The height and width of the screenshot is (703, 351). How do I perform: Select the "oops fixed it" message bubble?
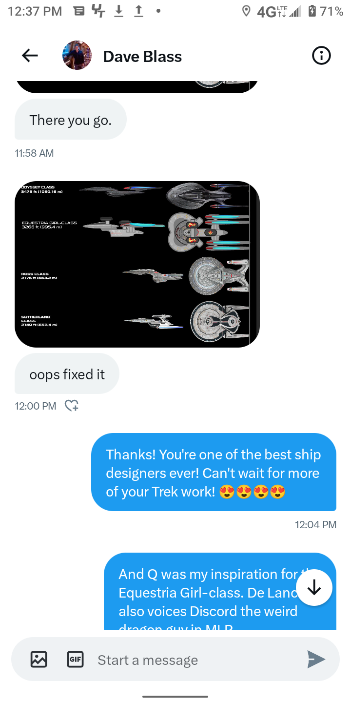pyautogui.click(x=67, y=374)
